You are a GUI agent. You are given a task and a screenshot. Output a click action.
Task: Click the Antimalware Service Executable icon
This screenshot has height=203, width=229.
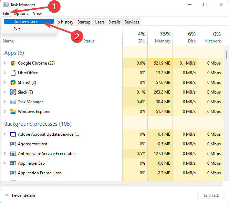pyautogui.click(x=13, y=154)
